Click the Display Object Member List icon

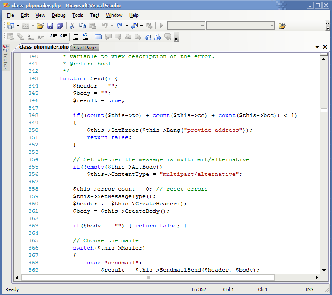coord(10,37)
